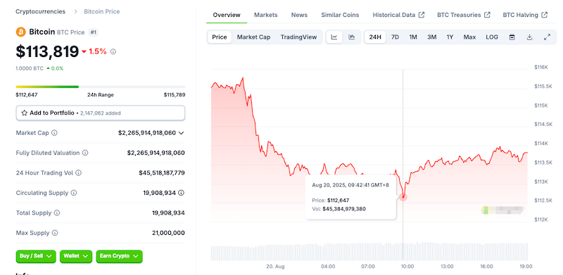Toggle the LOG scale option
The image size is (563, 275).
491,37
